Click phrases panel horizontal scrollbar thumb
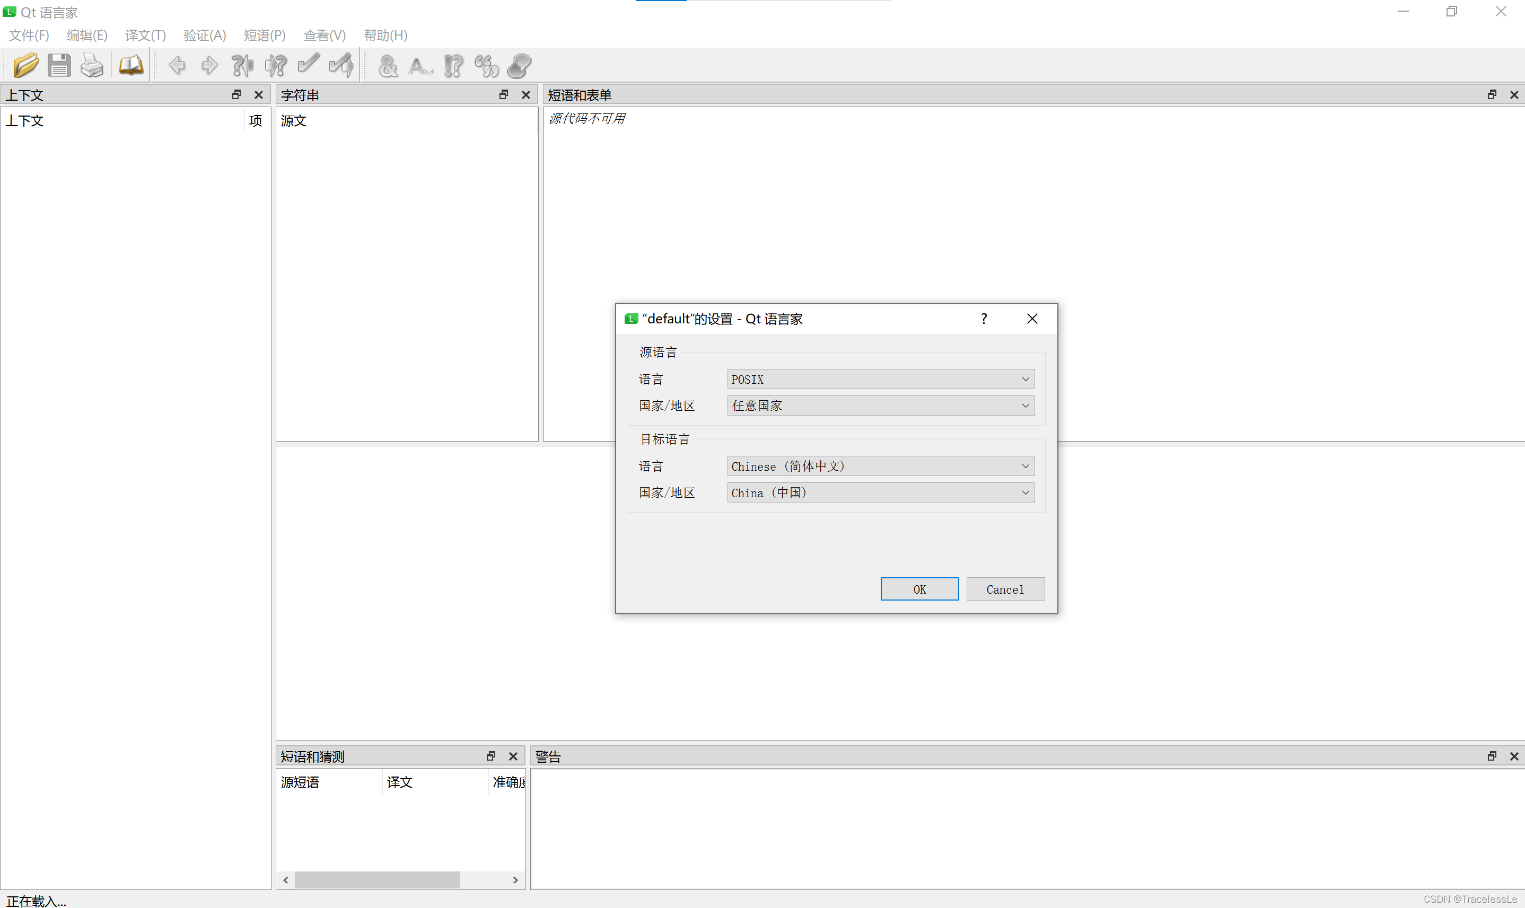Image resolution: width=1525 pixels, height=908 pixels. pos(377,880)
